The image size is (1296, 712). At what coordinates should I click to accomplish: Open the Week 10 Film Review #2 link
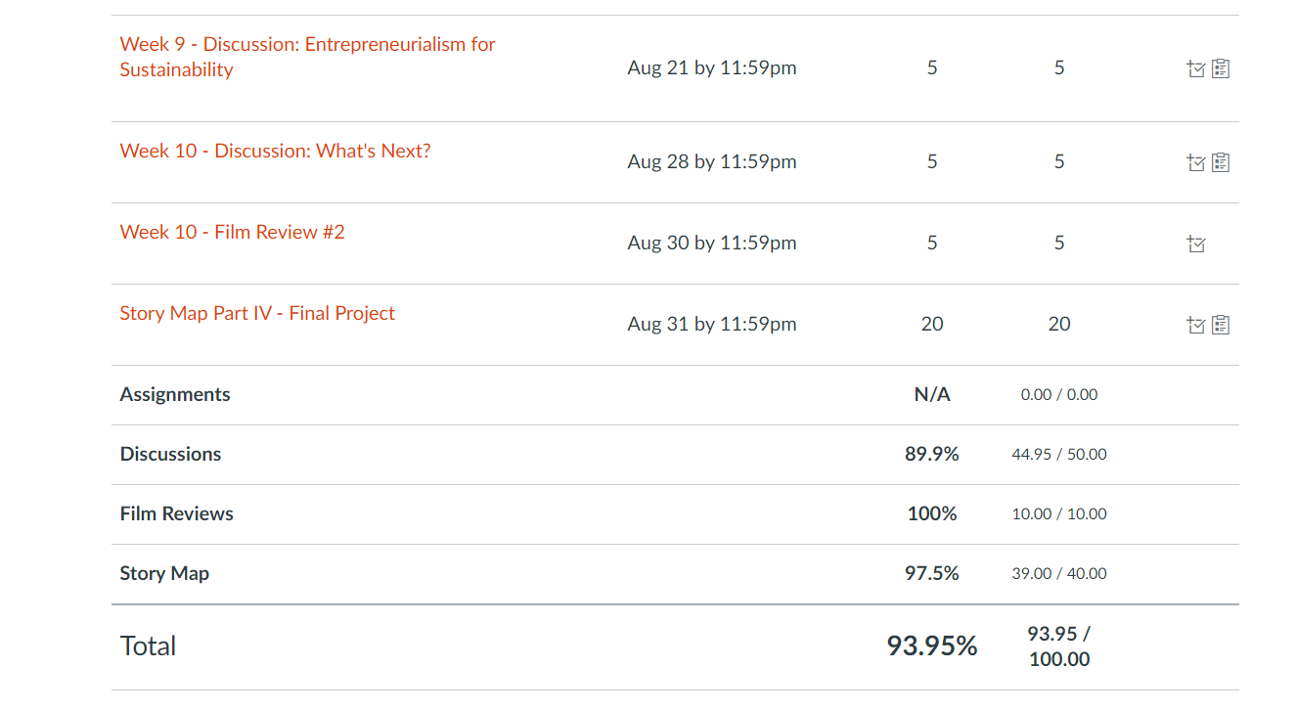[232, 232]
